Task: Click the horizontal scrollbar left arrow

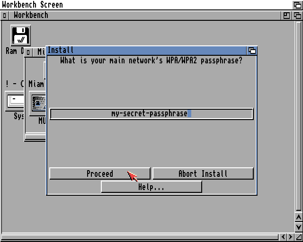Action: [x=283, y=237]
